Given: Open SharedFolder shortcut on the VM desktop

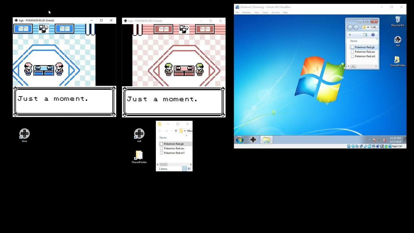Looking at the screenshot, I should coord(398,61).
